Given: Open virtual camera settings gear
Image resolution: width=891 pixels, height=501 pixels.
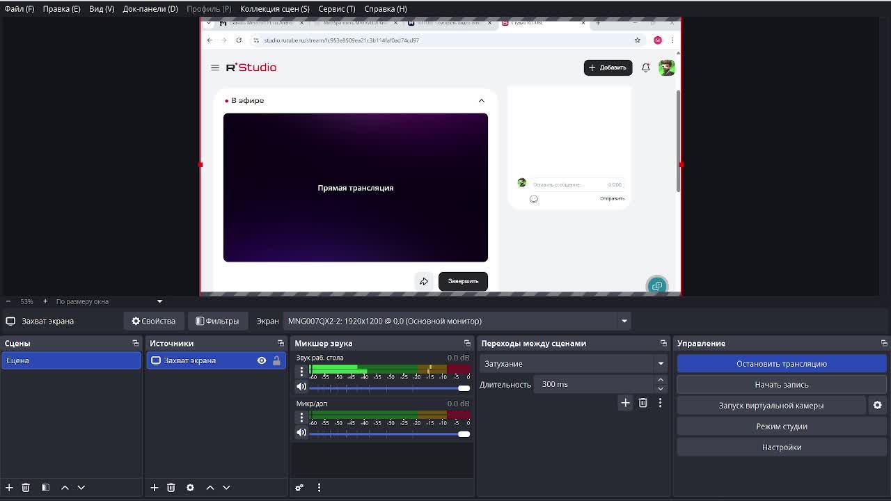Looking at the screenshot, I should (877, 405).
